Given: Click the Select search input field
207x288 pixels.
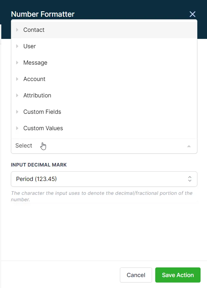Looking at the screenshot, I should [96, 146].
